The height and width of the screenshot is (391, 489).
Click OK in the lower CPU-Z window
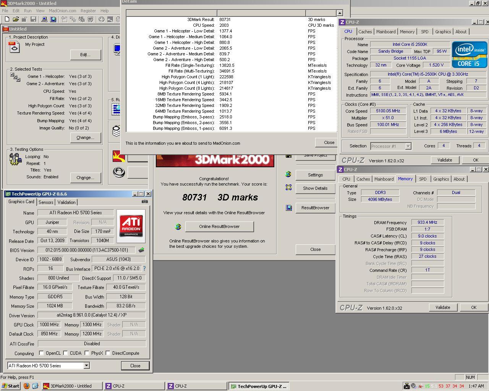coord(474,307)
